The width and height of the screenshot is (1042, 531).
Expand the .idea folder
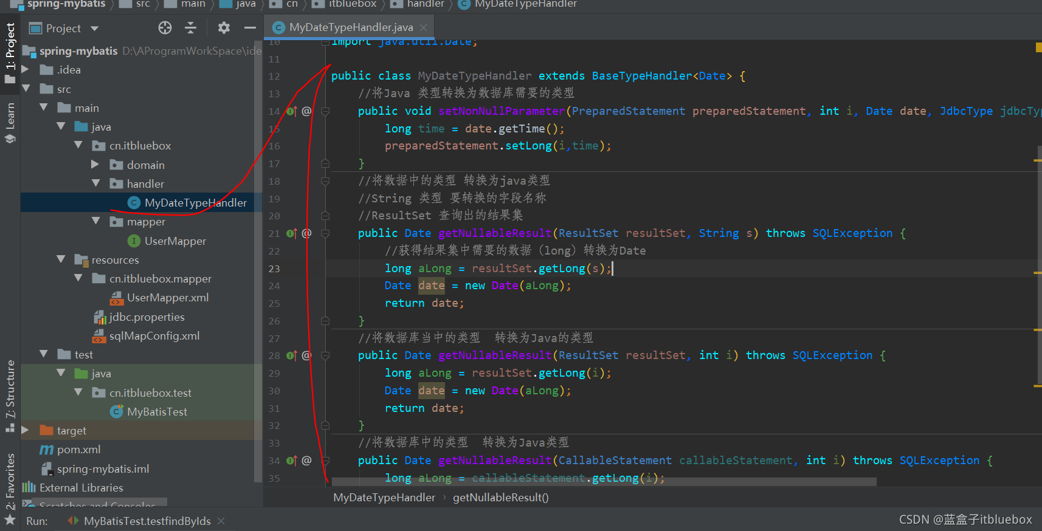point(26,70)
